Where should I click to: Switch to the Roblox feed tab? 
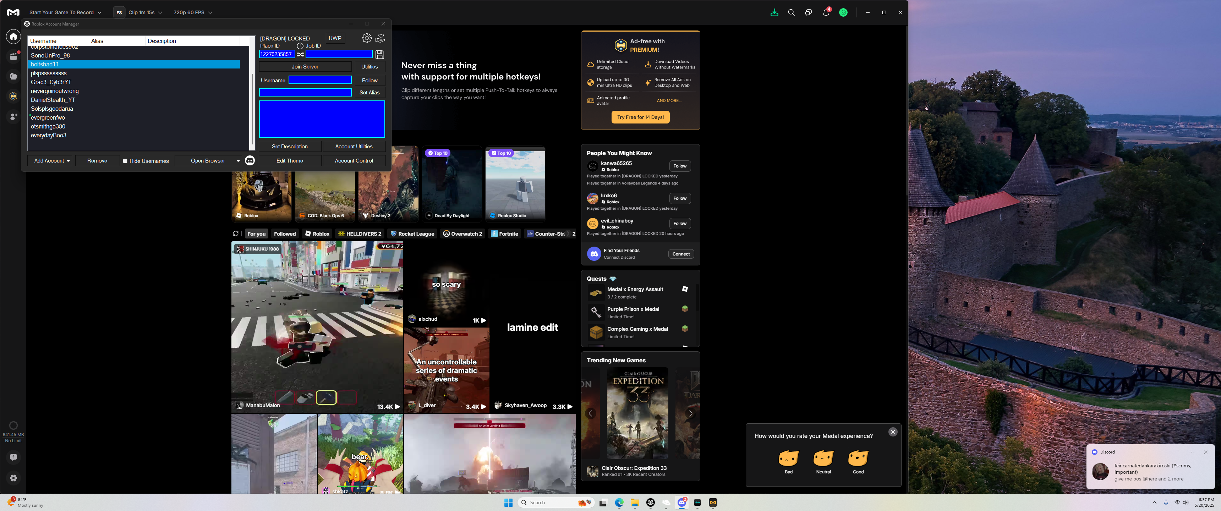(x=317, y=234)
